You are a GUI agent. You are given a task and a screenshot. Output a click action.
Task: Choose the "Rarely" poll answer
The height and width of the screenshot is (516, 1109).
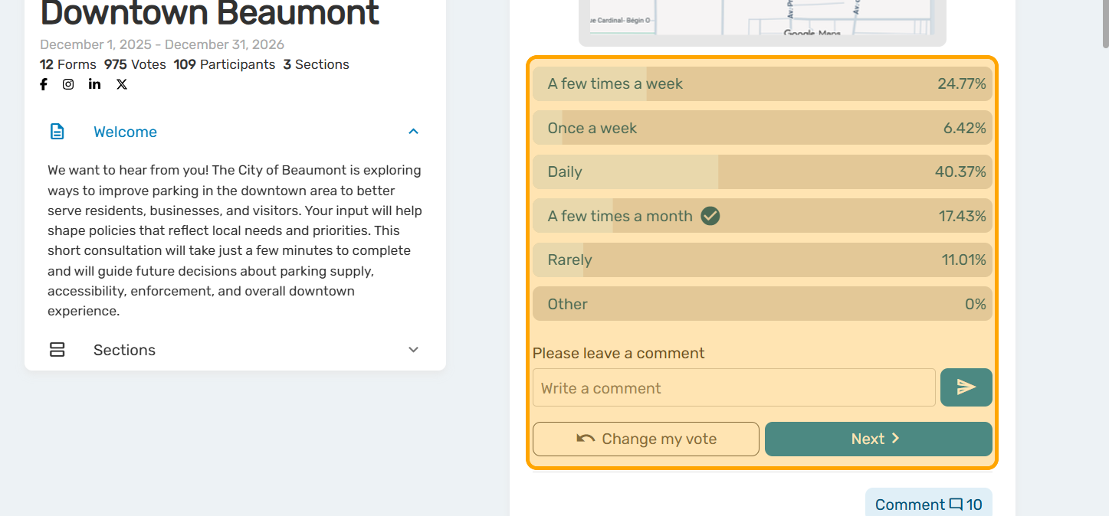(762, 260)
